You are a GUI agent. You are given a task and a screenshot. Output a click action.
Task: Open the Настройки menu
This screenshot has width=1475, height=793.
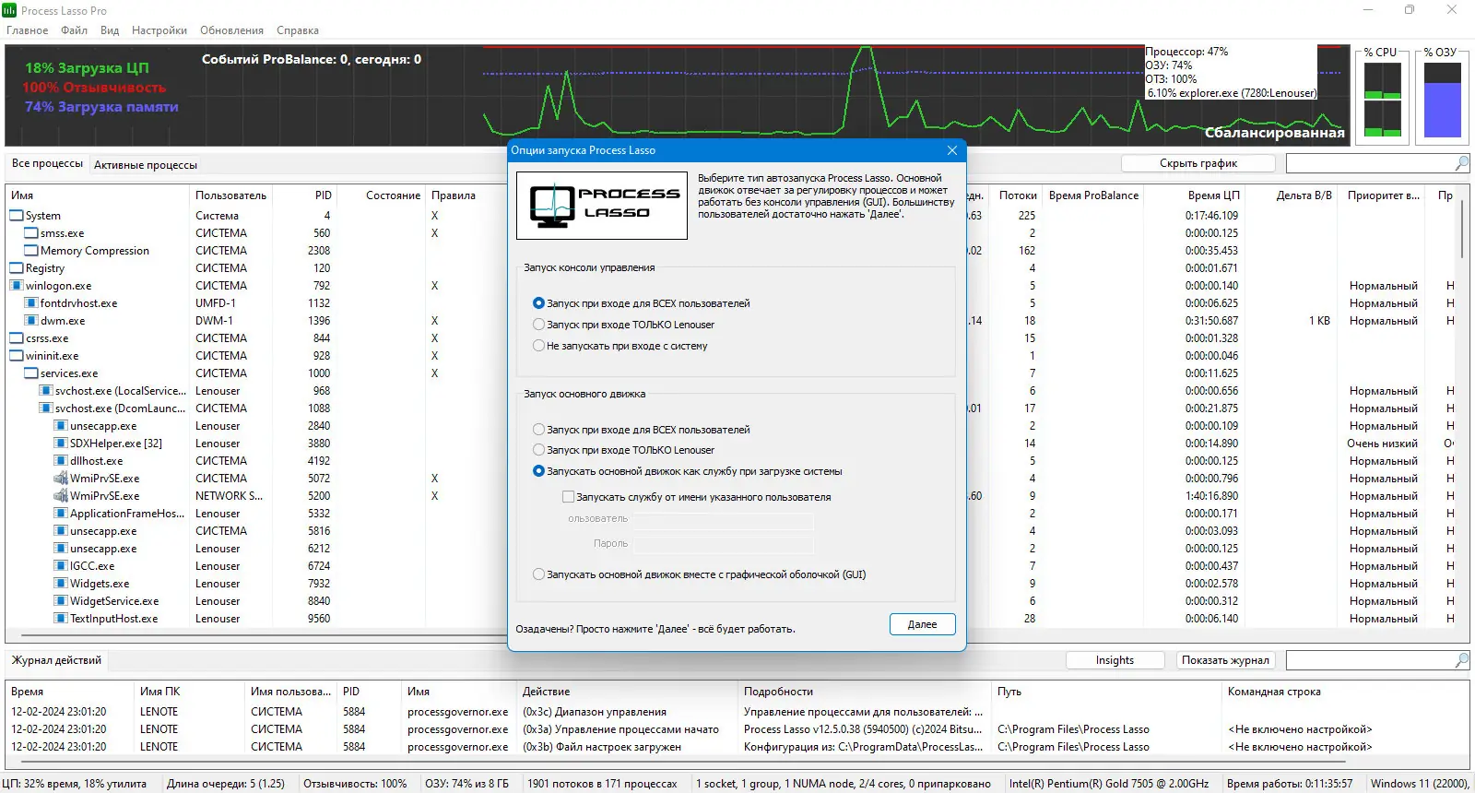(159, 30)
